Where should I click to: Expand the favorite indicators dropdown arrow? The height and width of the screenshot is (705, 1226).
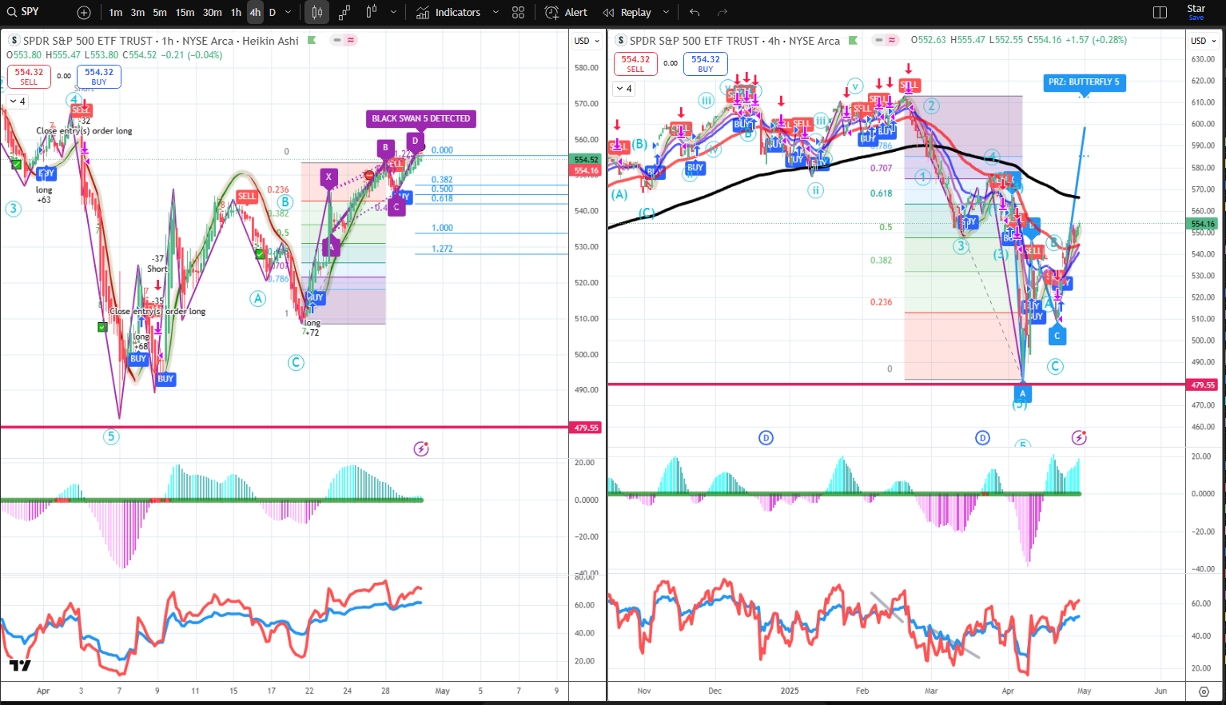tap(496, 12)
